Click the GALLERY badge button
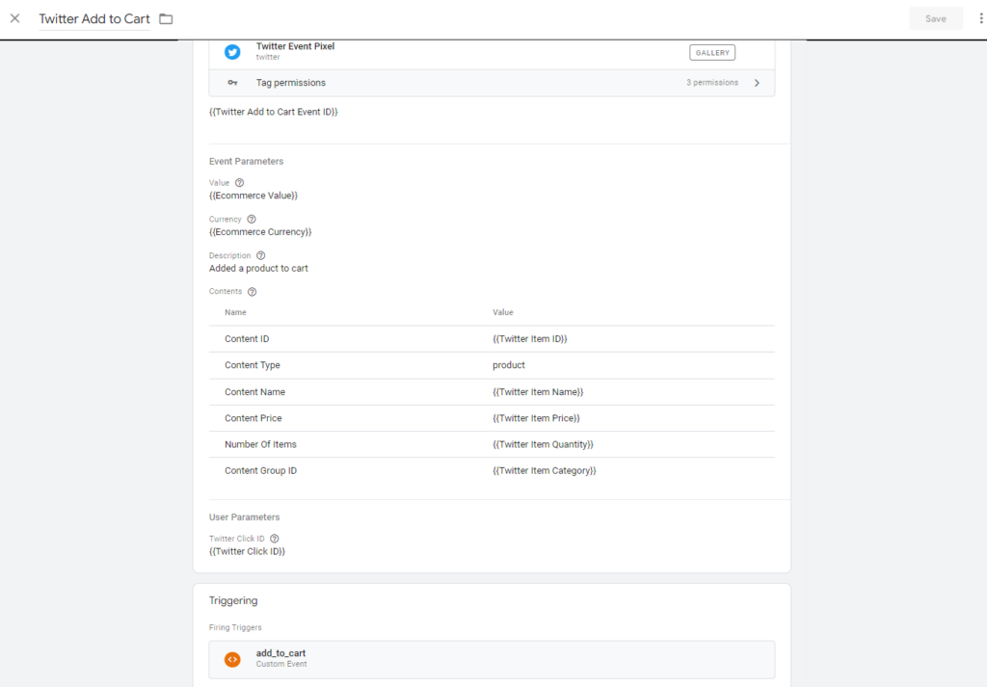The image size is (987, 687). pyautogui.click(x=712, y=52)
